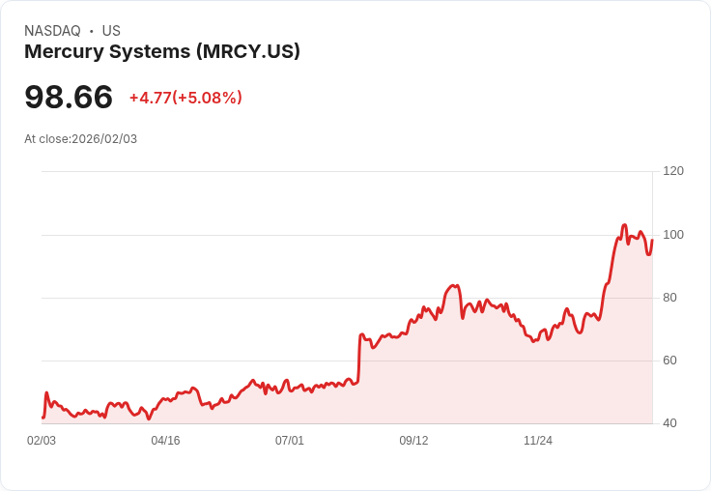Click the 60 y-axis label

point(669,361)
